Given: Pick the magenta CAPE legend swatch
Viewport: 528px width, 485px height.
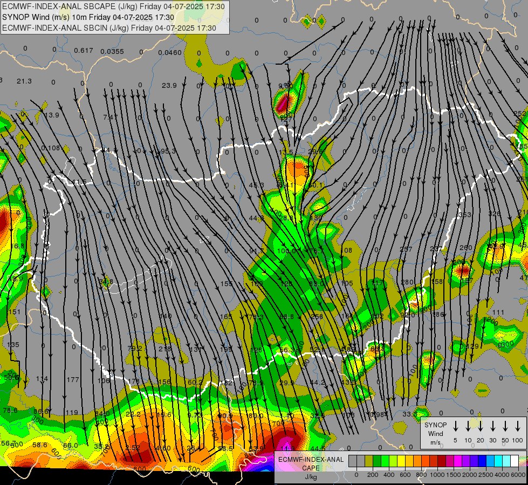Looking at the screenshot, I should [458, 461].
